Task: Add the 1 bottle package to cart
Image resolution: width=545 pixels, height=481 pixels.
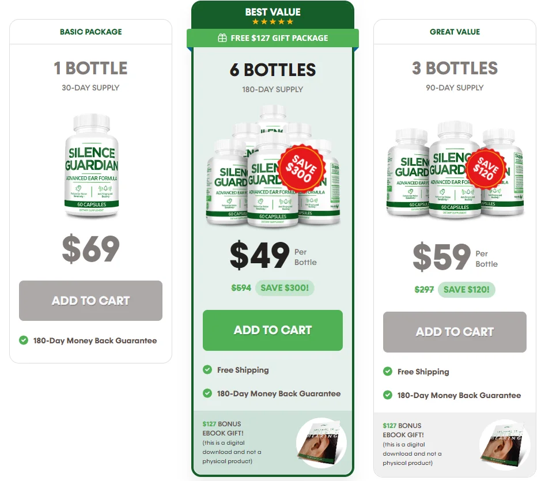Action: click(x=90, y=301)
